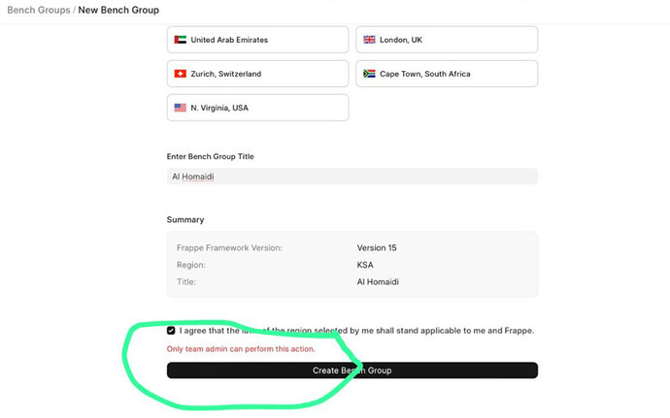Screen dimensions: 670x418
Task: Select the United Arab Emirates region label
Action: click(229, 40)
